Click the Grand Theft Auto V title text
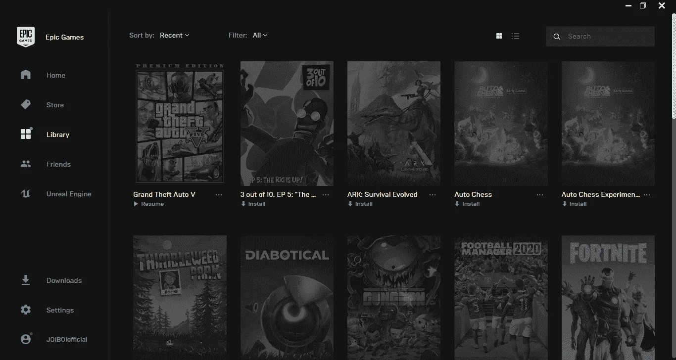The image size is (676, 360). 164,194
